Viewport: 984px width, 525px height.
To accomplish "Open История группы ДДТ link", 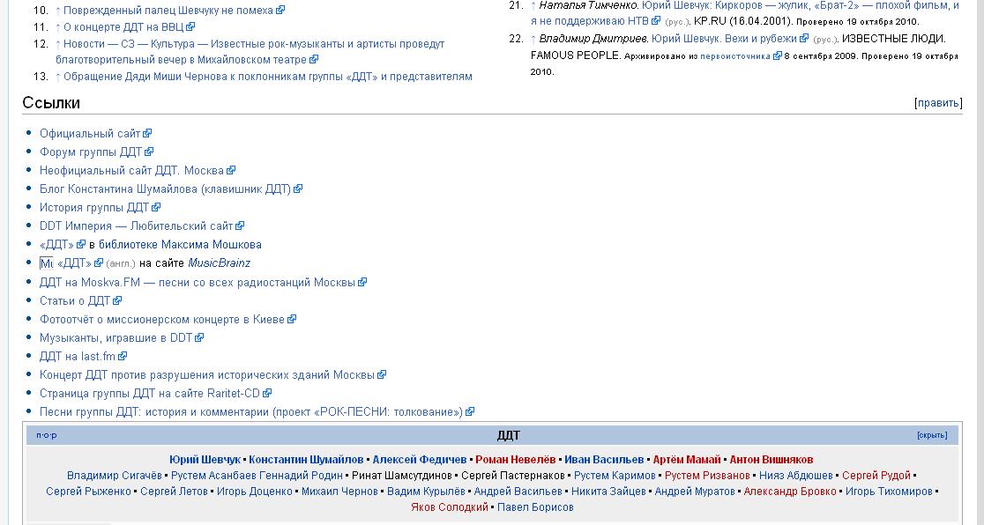I will click(x=94, y=208).
